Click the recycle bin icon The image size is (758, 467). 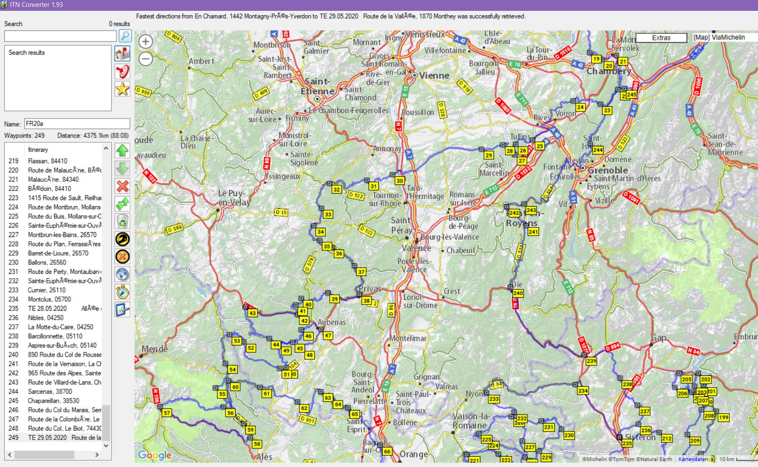point(122,221)
